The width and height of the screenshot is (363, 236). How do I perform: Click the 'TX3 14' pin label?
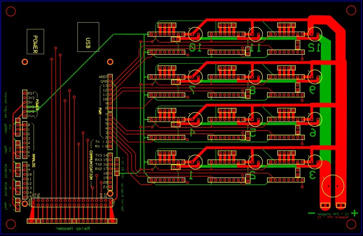click(x=101, y=155)
